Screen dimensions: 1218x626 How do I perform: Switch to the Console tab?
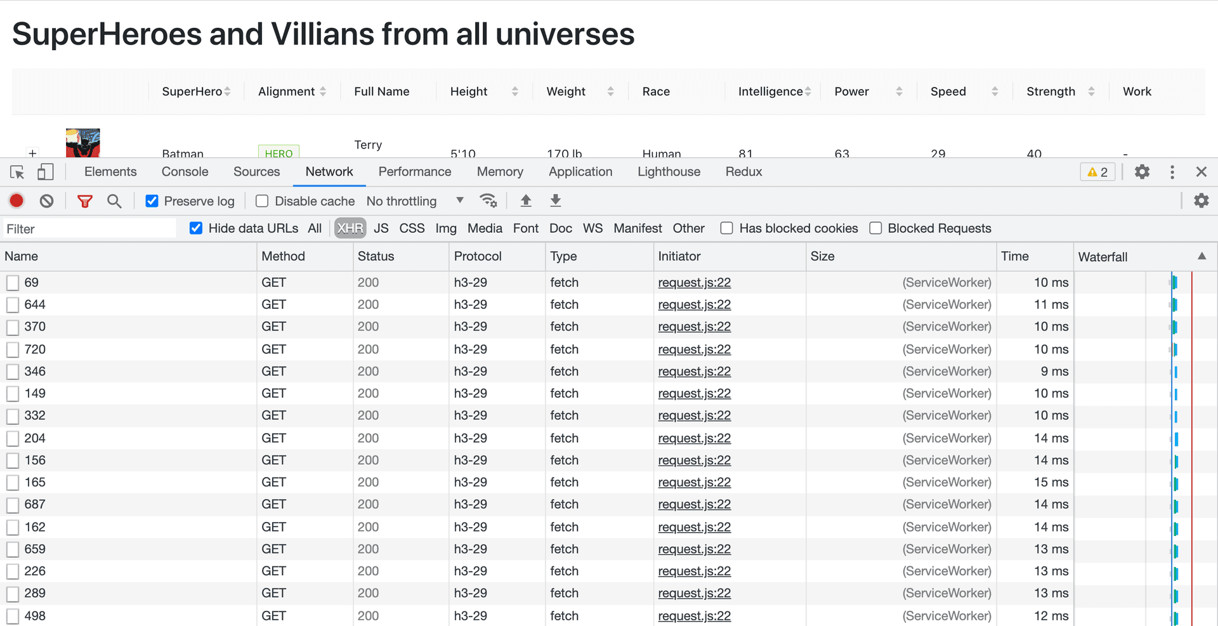[x=185, y=172]
